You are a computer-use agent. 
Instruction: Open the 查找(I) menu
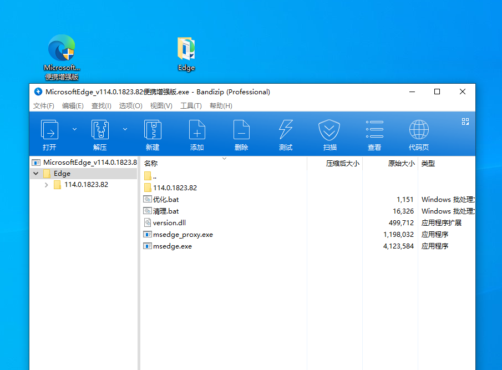click(x=102, y=105)
